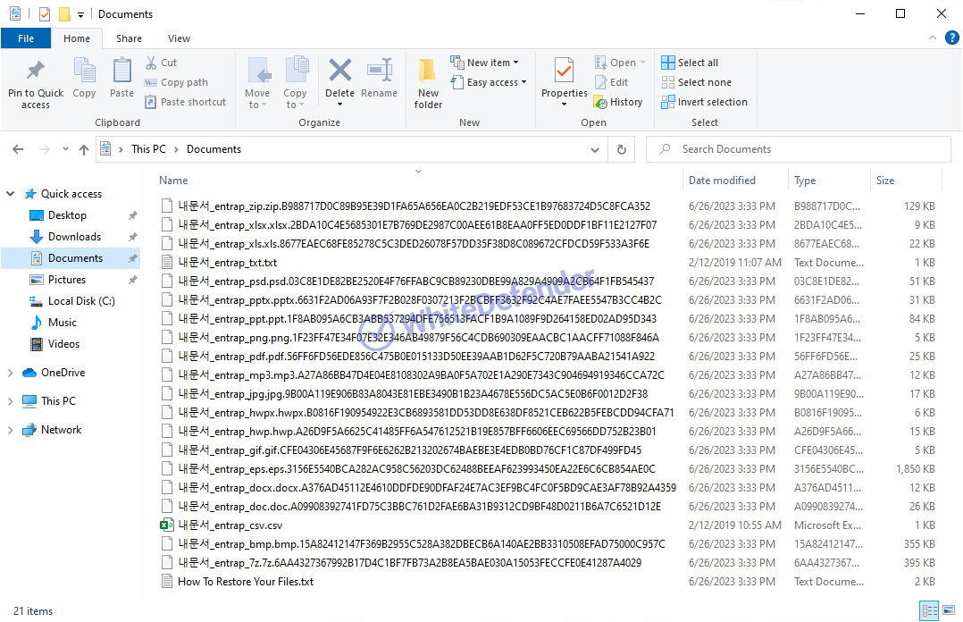963x622 pixels.
Task: Select Pictures in navigation pane
Action: [x=67, y=280]
